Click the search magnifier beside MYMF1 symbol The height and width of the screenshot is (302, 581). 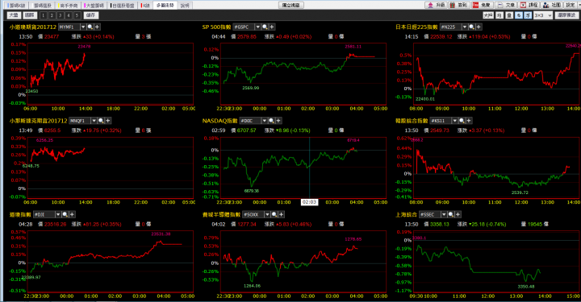90,27
